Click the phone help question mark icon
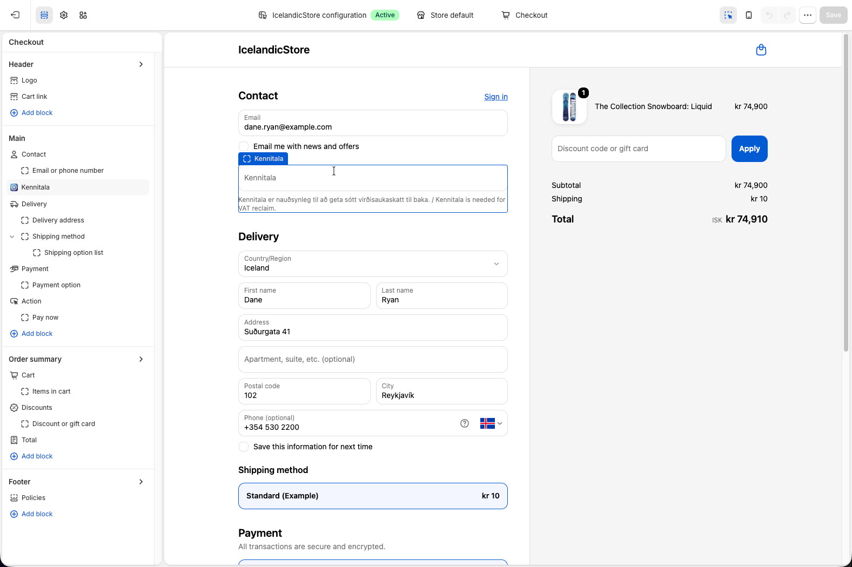Viewport: 852px width, 567px height. point(465,423)
